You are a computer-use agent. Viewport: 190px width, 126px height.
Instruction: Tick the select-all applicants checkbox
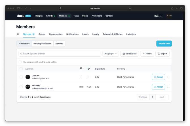pyautogui.click(x=21, y=69)
